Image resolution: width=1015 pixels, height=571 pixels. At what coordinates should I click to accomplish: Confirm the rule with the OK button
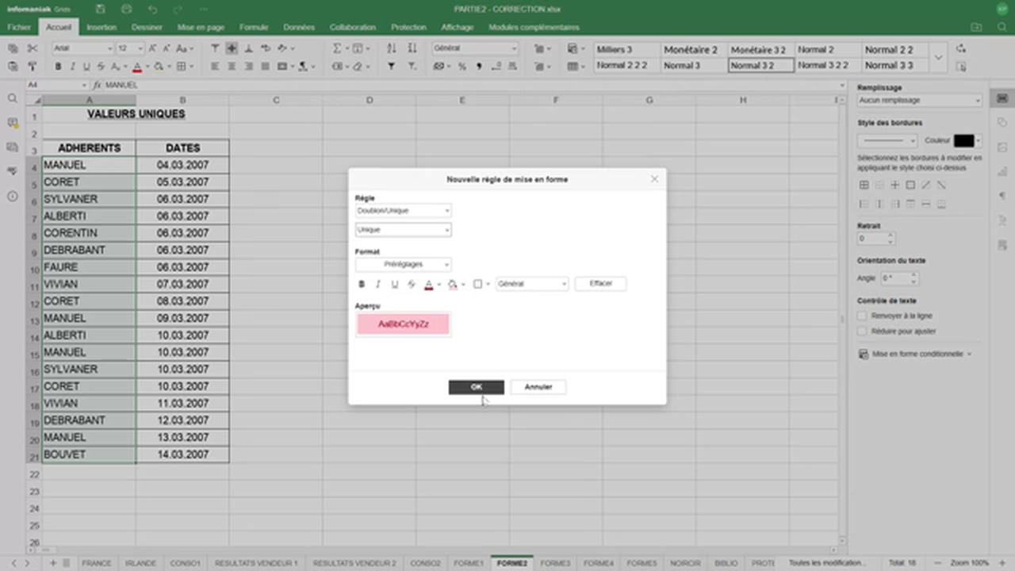click(x=476, y=387)
